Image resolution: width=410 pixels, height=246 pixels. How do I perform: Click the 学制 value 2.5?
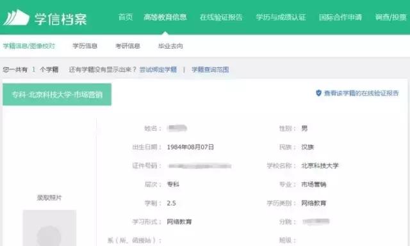(171, 203)
